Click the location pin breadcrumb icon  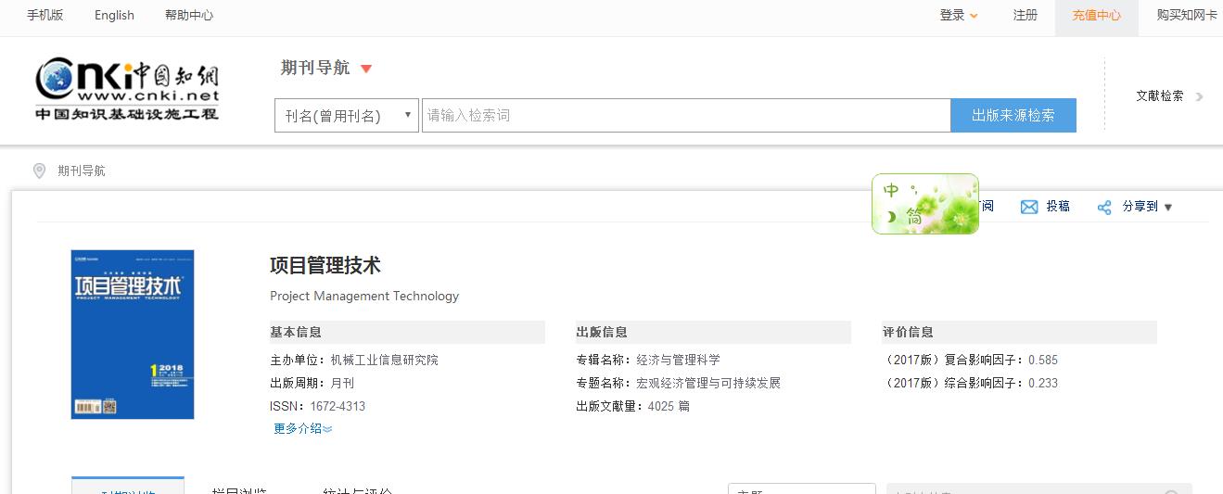click(x=39, y=171)
